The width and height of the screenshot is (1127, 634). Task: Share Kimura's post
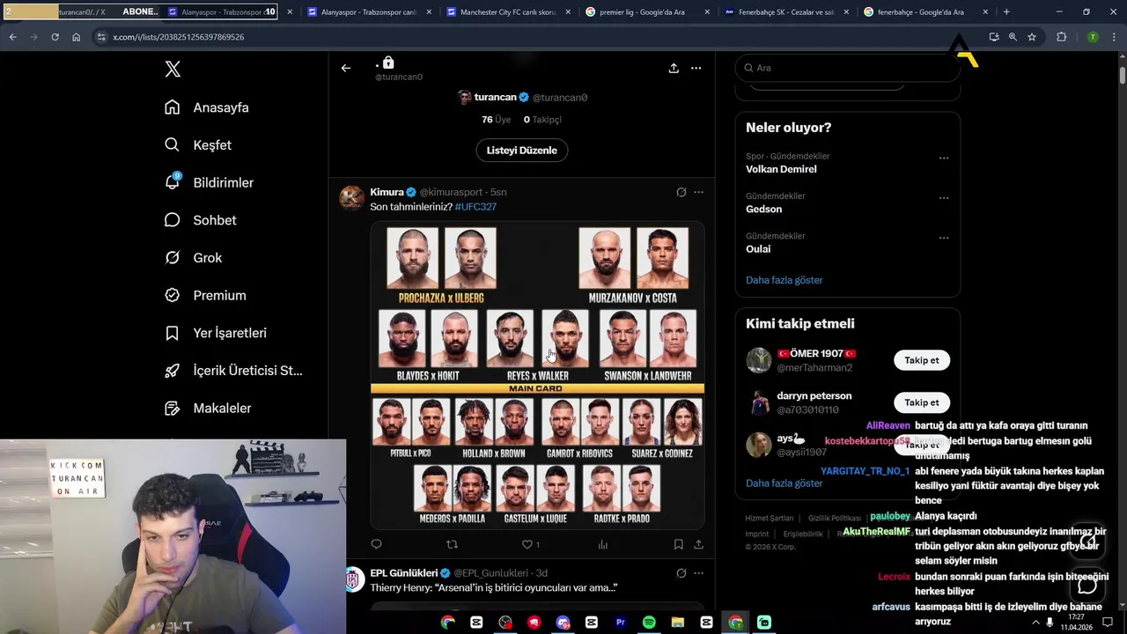click(x=698, y=545)
